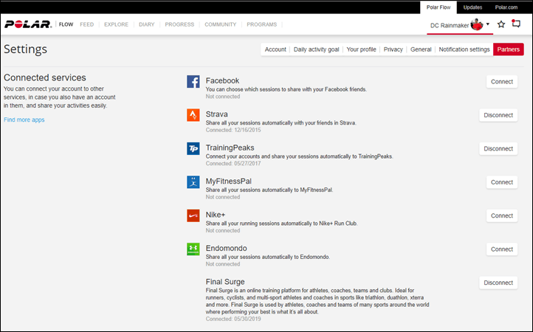Viewport: 533px width, 332px height.
Task: Select the Polar Flow top tab
Action: pos(439,7)
